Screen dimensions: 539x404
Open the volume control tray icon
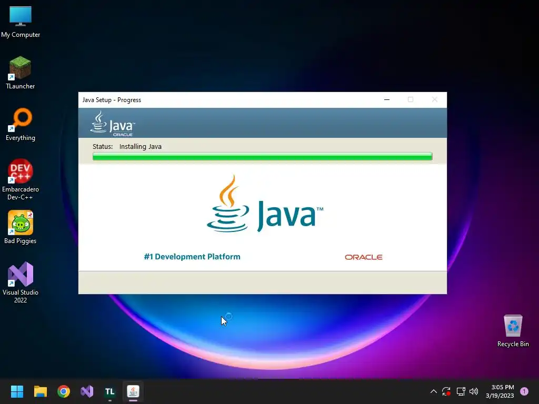[x=474, y=391]
